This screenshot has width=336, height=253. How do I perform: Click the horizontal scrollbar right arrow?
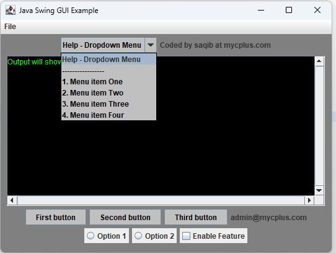pyautogui.click(x=309, y=200)
